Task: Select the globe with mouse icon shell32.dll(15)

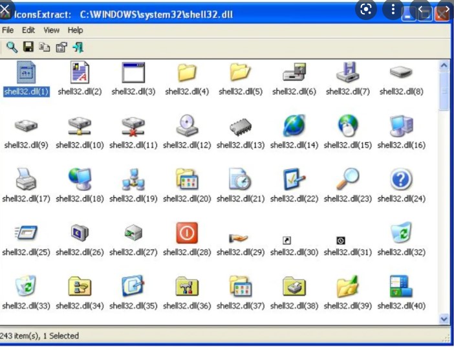Action: point(348,125)
